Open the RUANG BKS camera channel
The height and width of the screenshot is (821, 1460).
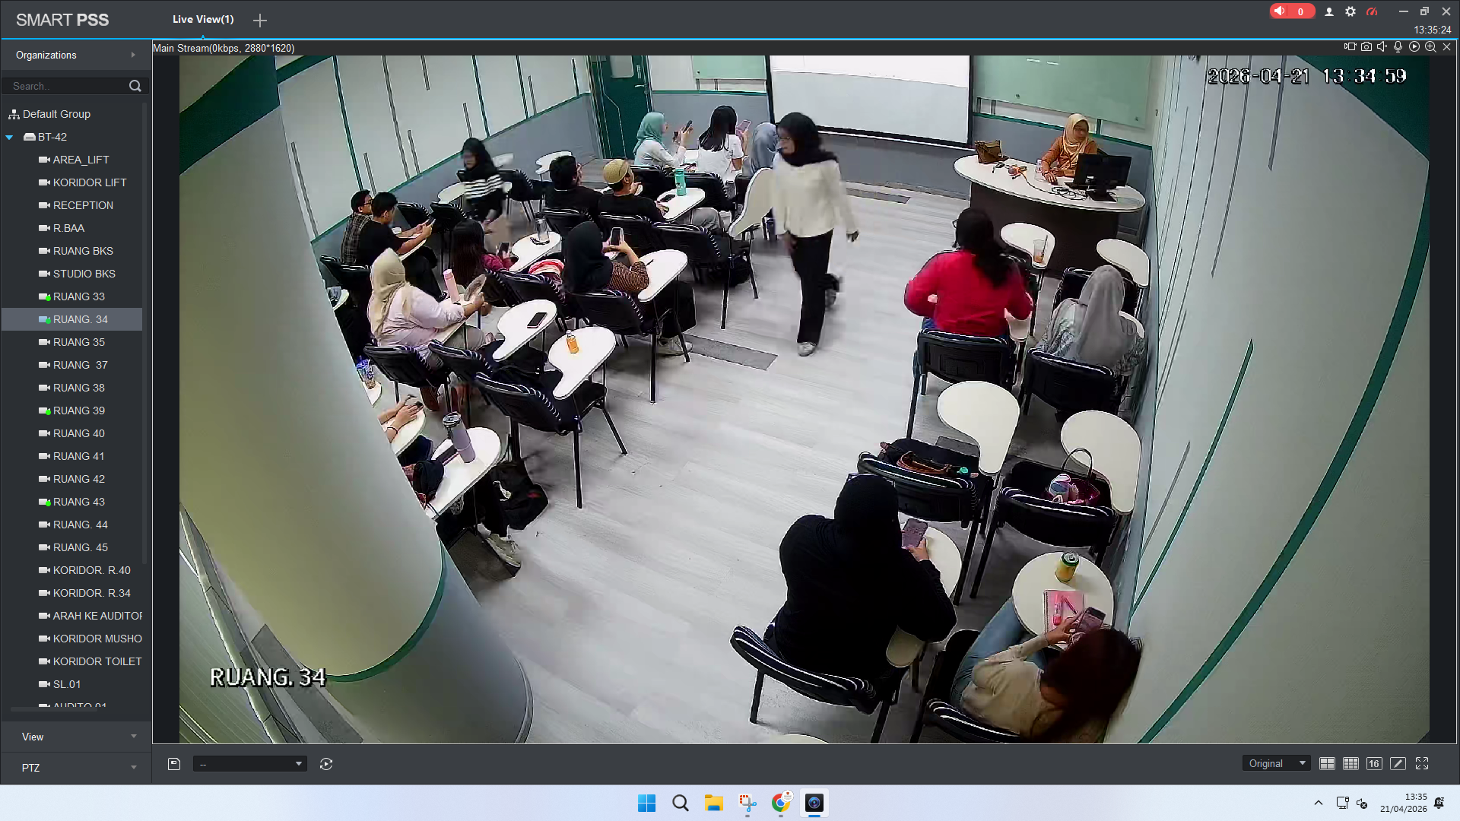(76, 251)
